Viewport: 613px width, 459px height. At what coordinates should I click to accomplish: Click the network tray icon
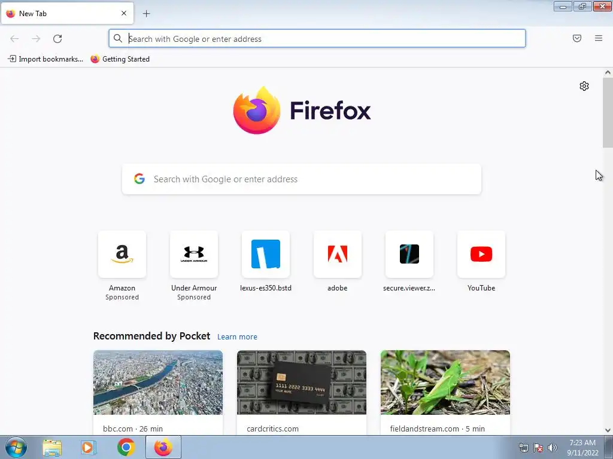pos(523,448)
